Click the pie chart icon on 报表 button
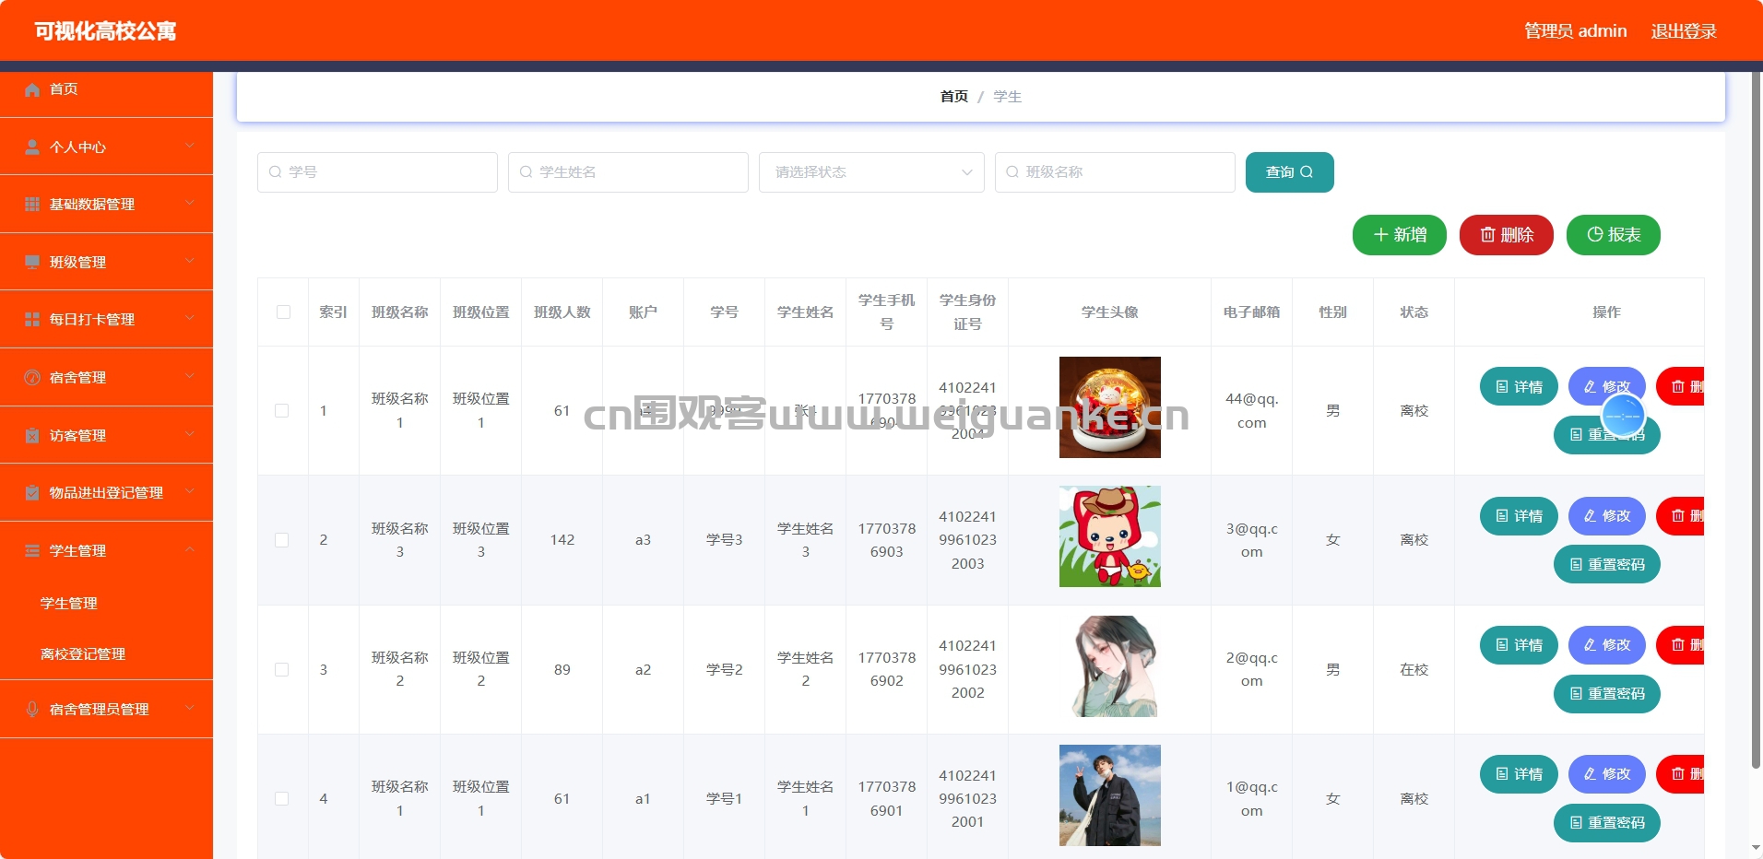Viewport: 1763px width, 859px height. [1595, 235]
